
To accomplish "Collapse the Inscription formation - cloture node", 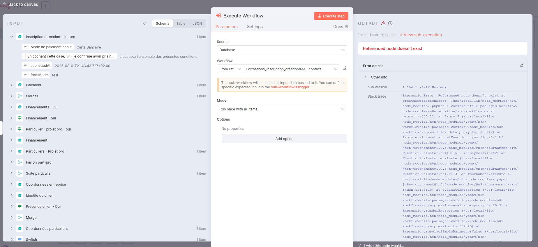I will [x=12, y=37].
